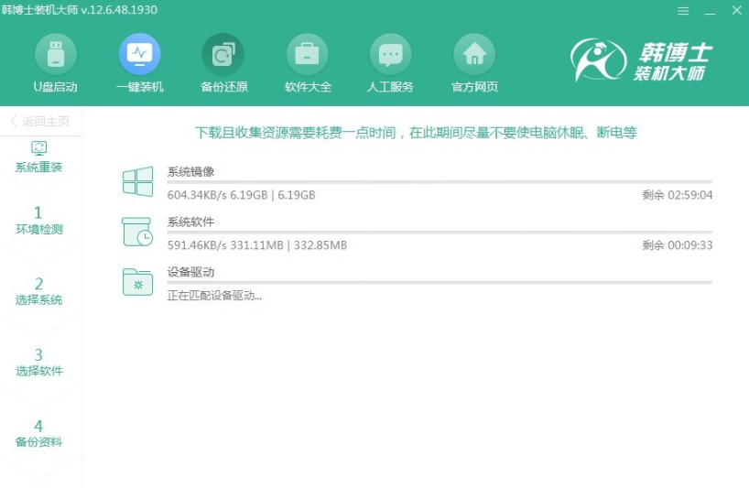749x488 pixels.
Task: Click the 系统重装 system reinstall sidebar icon
Action: coord(39,148)
